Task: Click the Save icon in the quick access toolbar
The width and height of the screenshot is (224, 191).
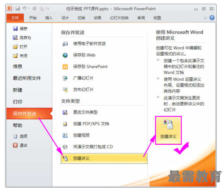Action: point(18,8)
